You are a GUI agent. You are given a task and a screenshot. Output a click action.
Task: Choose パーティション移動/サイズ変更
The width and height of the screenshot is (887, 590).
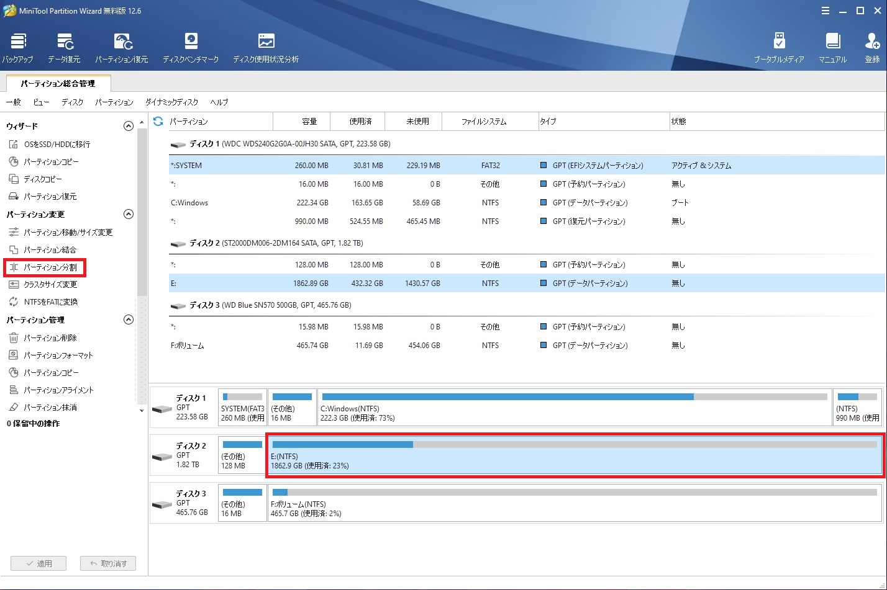(x=61, y=232)
